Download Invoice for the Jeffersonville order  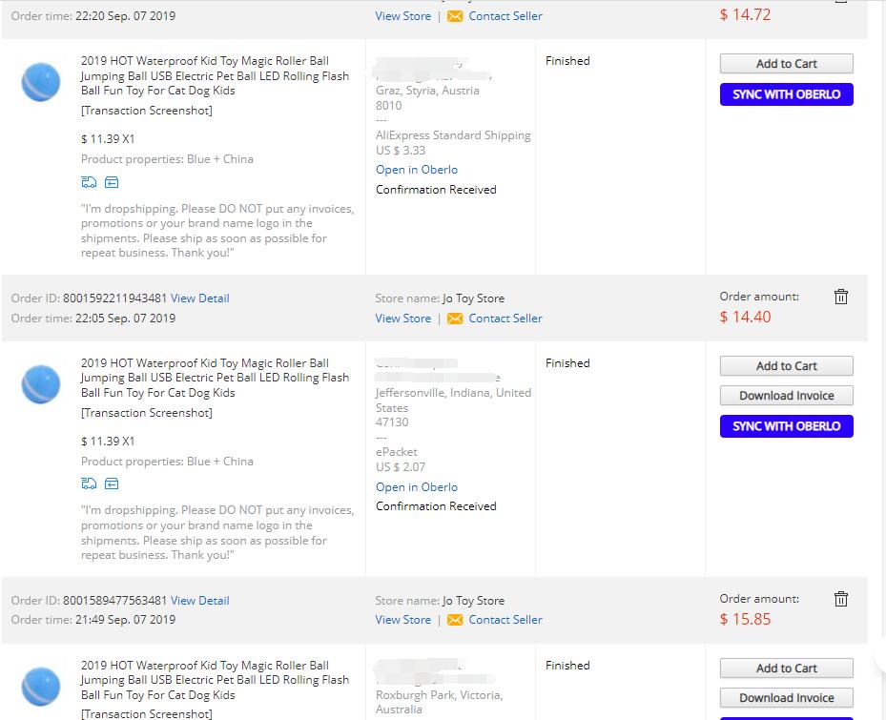(x=787, y=396)
